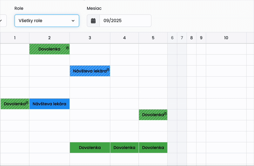Open the striped Dovolenka entry on day 2
This screenshot has height=166, width=254.
click(x=49, y=49)
